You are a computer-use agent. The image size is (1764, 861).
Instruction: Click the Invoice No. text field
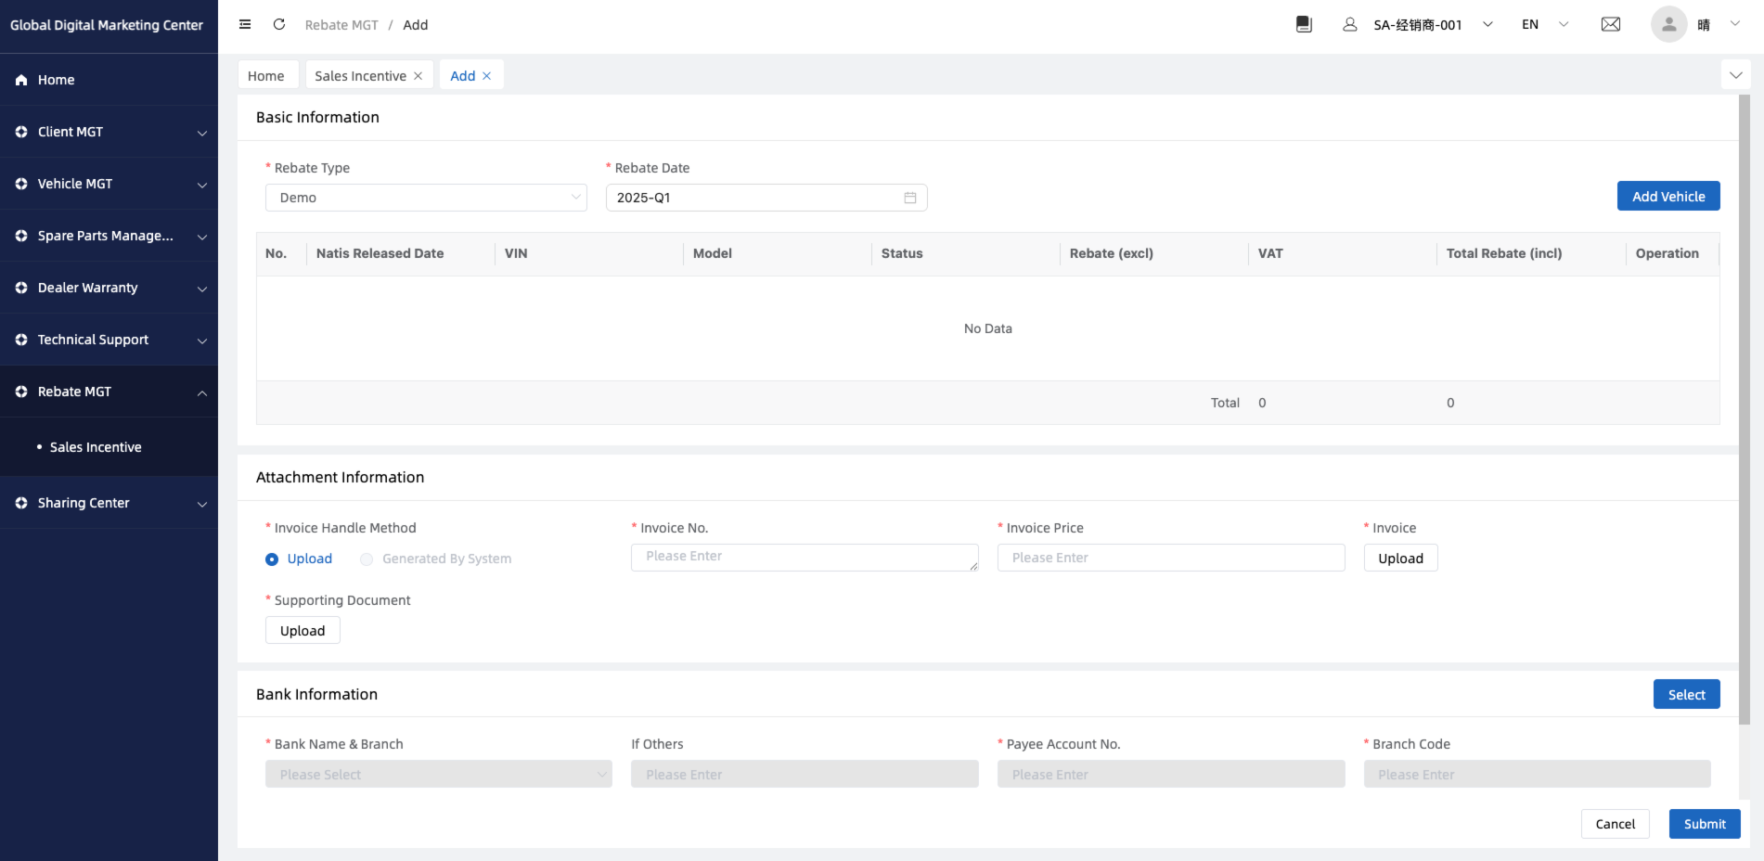click(x=804, y=558)
